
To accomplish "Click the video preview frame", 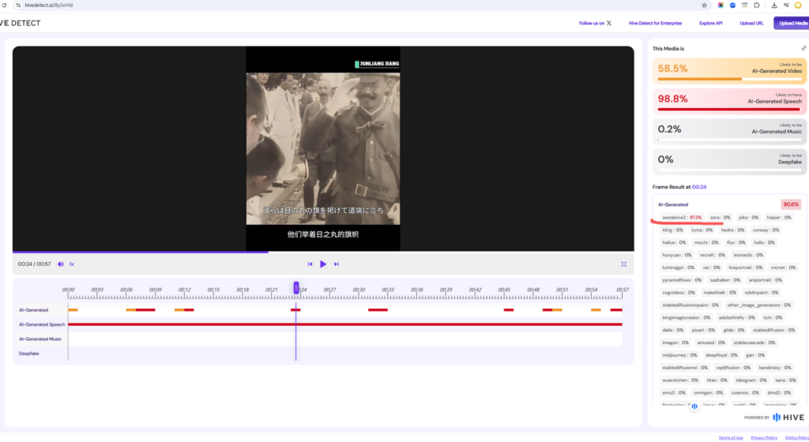I will click(x=323, y=148).
